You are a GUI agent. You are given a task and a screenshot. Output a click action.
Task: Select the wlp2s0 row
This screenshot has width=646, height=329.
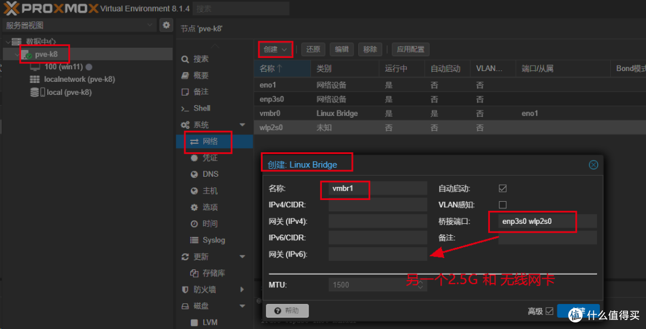(x=450, y=128)
